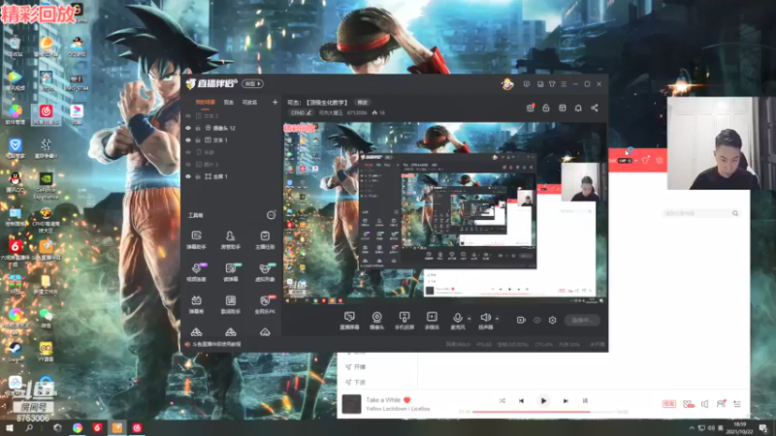Add a 摄像头 camera source
Image resolution: width=776 pixels, height=436 pixels.
point(376,321)
